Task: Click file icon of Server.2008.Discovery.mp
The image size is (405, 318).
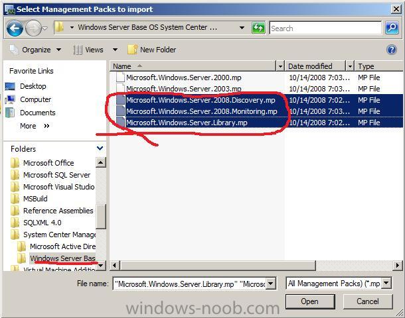Action: point(120,100)
